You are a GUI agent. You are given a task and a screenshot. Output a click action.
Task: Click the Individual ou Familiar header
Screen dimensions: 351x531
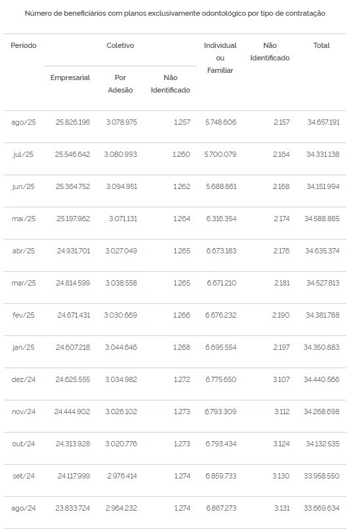coord(220,58)
